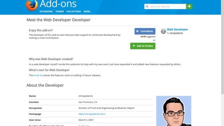Click the 'Director of Front-end Engineering' occupation value

[106, 108]
